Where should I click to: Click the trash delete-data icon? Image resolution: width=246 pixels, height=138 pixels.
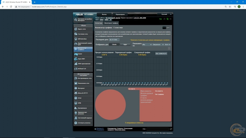[169, 48]
